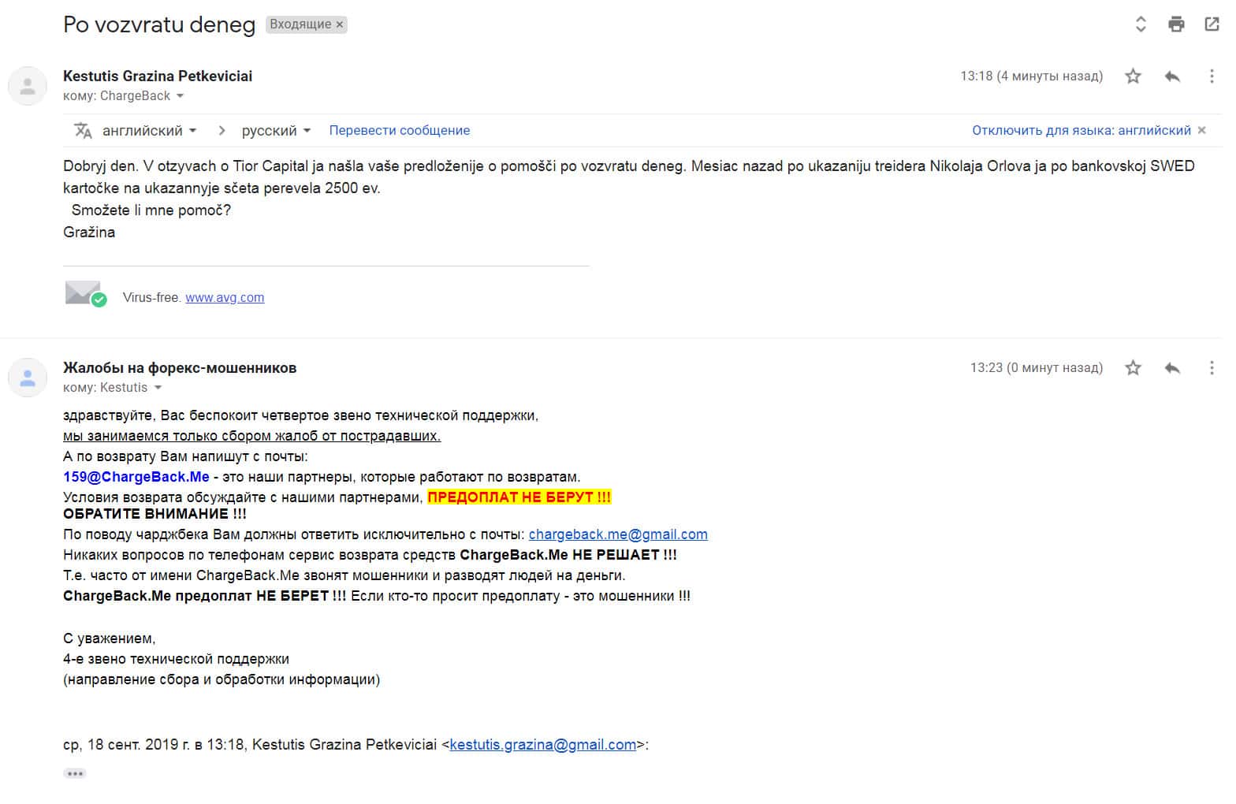Click Перевести сообщение link

(399, 131)
